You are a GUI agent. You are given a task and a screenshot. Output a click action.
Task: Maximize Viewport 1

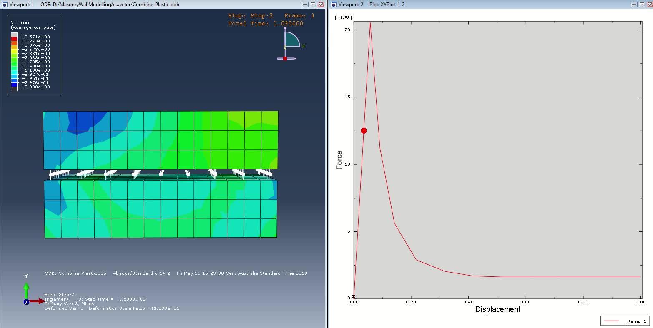click(313, 5)
